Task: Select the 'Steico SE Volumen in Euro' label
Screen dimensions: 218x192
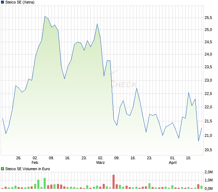Action: click(x=27, y=169)
